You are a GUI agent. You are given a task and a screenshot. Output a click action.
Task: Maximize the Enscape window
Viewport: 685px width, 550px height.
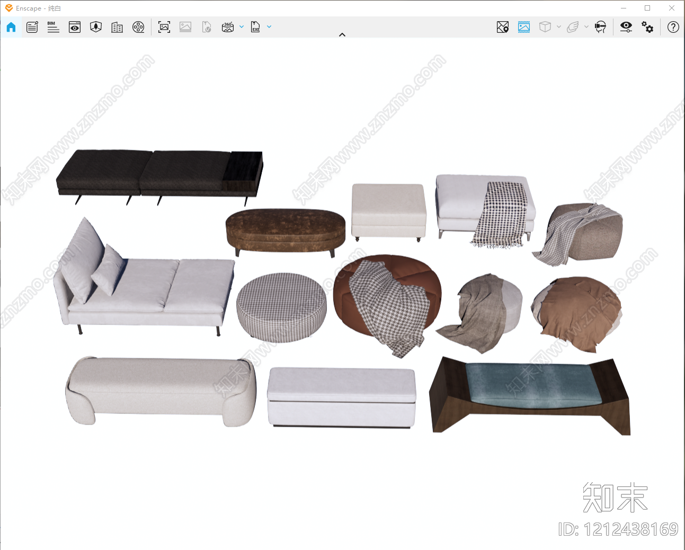click(647, 8)
